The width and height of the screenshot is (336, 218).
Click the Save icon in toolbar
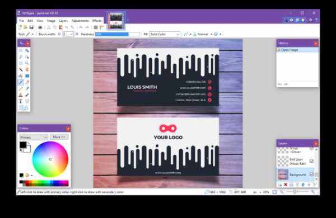click(31, 27)
